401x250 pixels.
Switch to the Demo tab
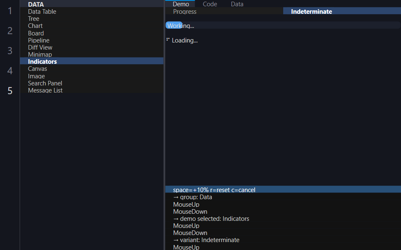(181, 4)
